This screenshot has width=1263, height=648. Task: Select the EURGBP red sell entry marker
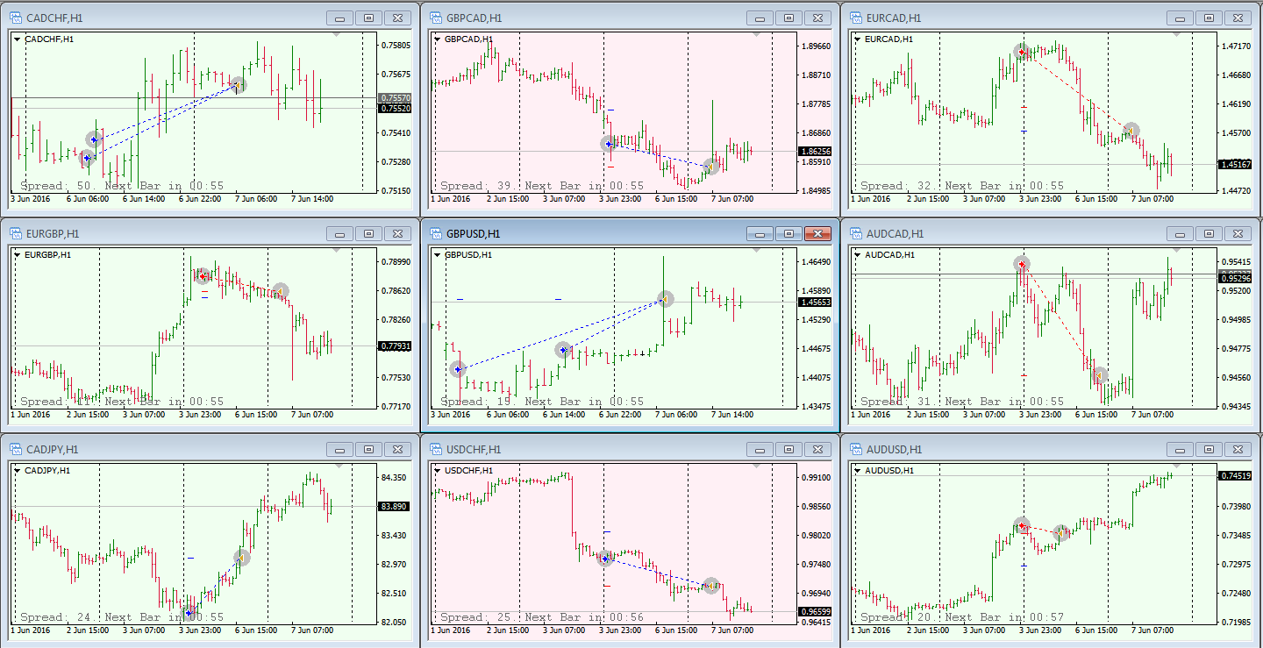tap(203, 276)
